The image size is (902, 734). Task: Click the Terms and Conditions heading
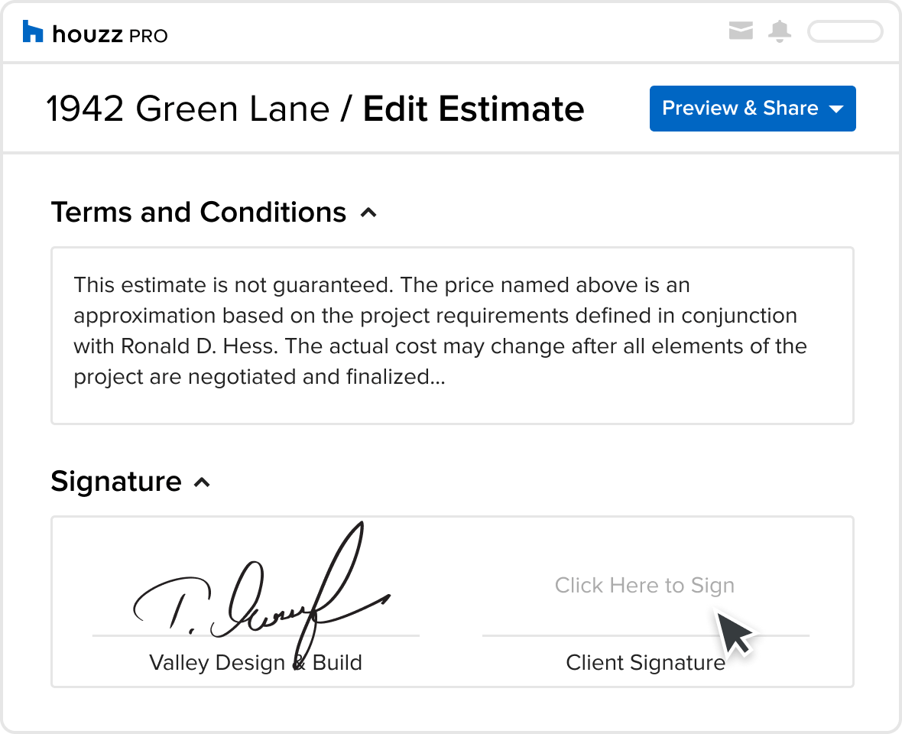(x=199, y=212)
